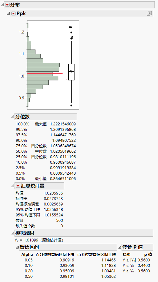Screen dimensions: 158x282
Task: Click the 模拟结果 section title
Action: [x=25, y=233]
